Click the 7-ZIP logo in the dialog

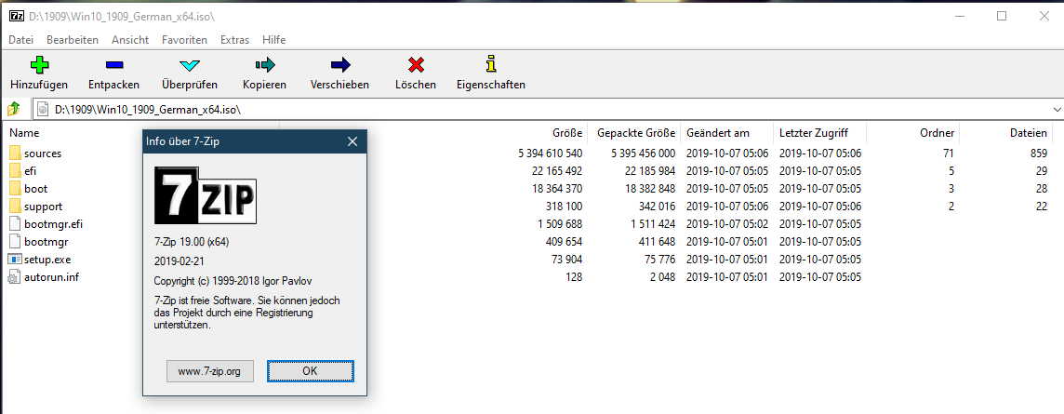206,195
